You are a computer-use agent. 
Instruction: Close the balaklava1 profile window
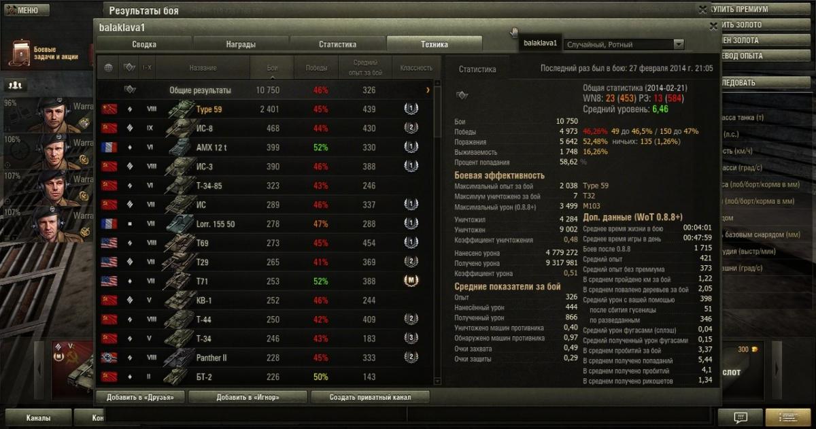coord(713,26)
